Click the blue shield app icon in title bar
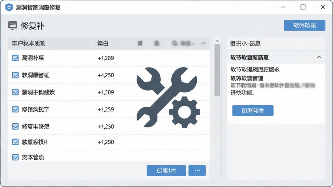This screenshot has height=187, width=333. pyautogui.click(x=9, y=7)
